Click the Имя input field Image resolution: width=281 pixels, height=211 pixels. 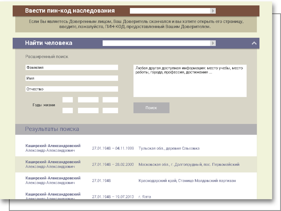tap(72, 78)
